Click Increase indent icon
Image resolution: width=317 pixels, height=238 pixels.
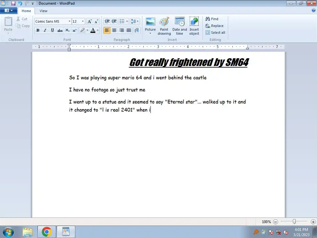pos(114,21)
